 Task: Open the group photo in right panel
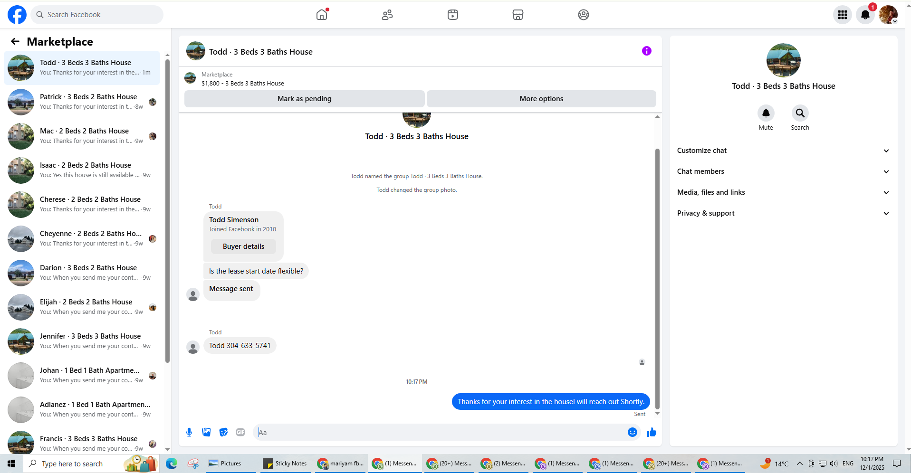tap(784, 60)
